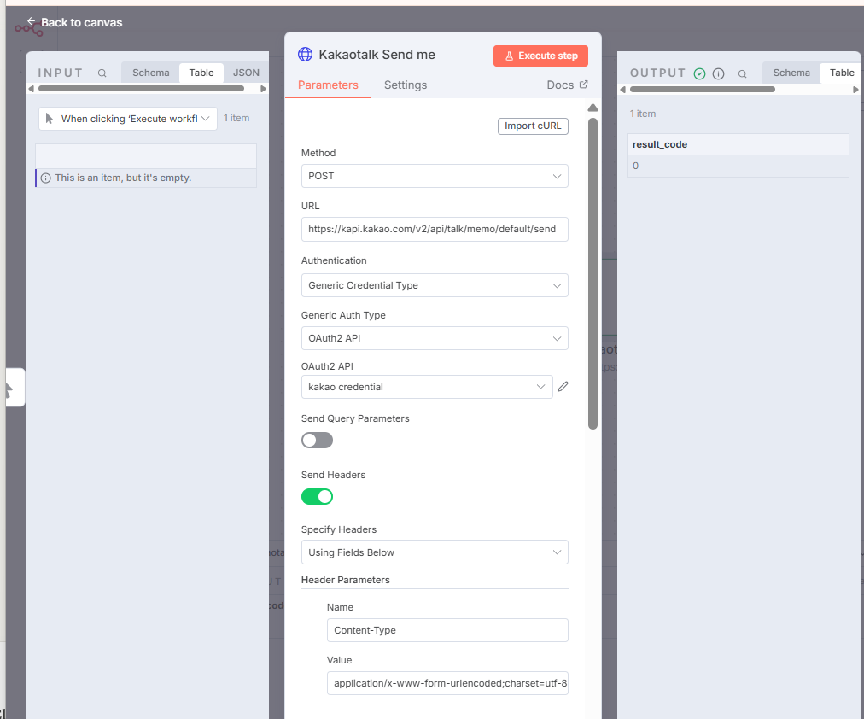Click the result_code column header
This screenshot has height=719, width=864.
pyautogui.click(x=738, y=144)
